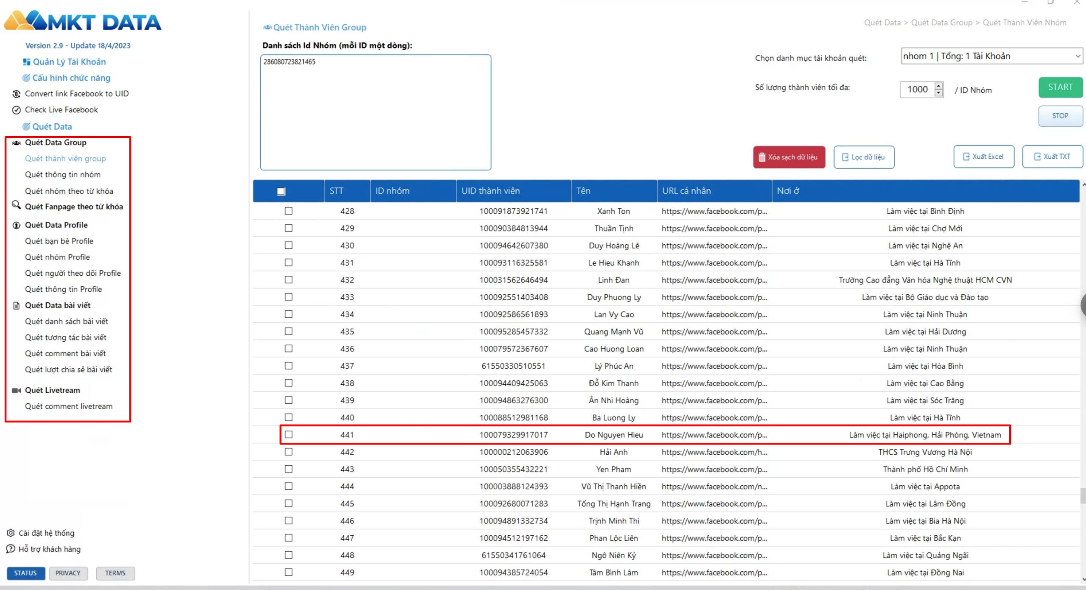Viewport: 1086px width, 590px height.
Task: Check the box for row 447 Phan Lộc Liên
Action: coord(288,538)
